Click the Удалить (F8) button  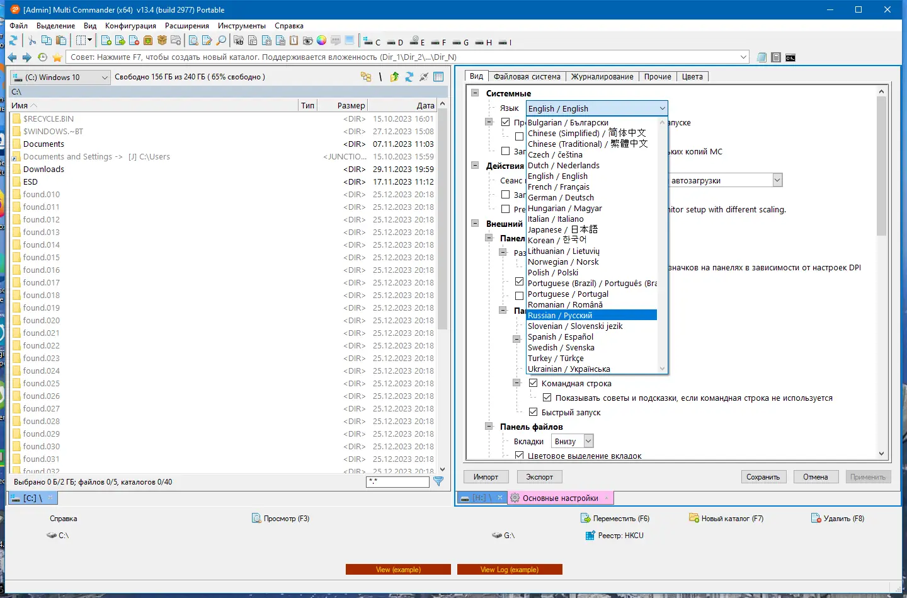click(838, 519)
